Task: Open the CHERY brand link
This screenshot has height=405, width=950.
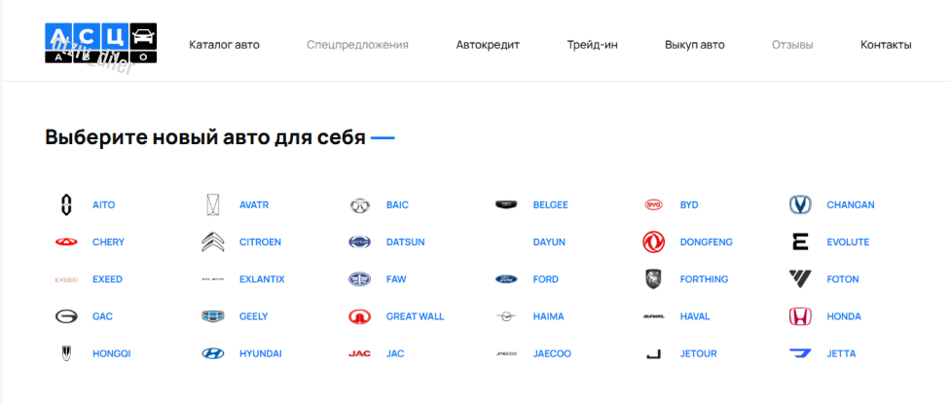Action: tap(108, 241)
